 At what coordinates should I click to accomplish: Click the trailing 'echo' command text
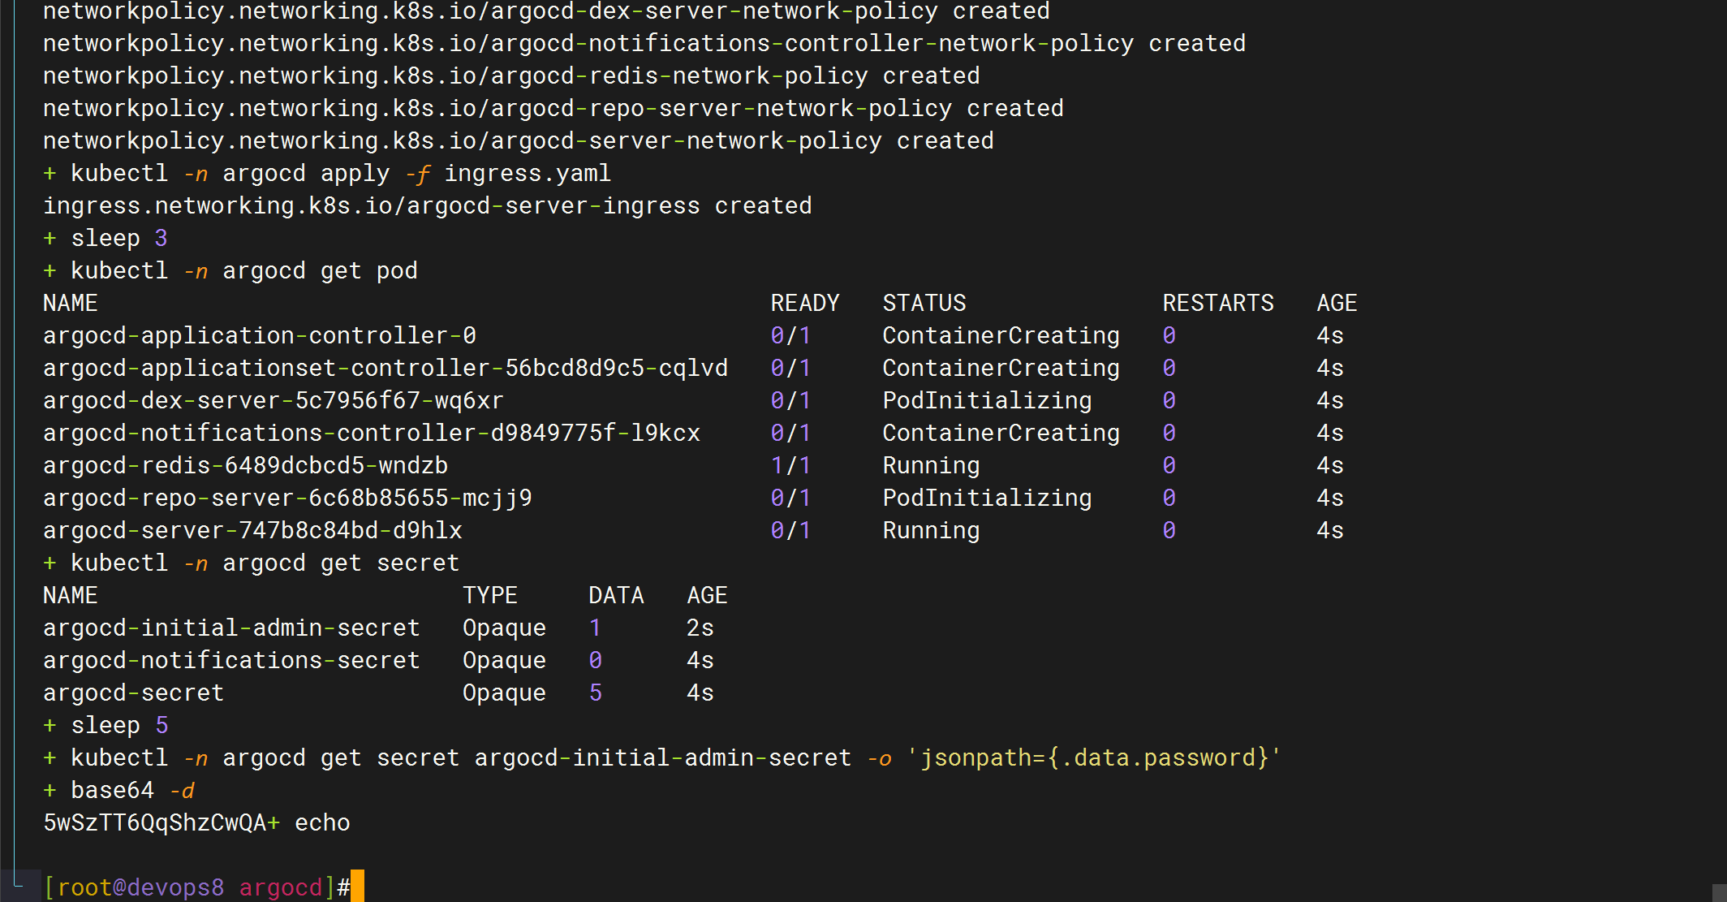tap(322, 822)
